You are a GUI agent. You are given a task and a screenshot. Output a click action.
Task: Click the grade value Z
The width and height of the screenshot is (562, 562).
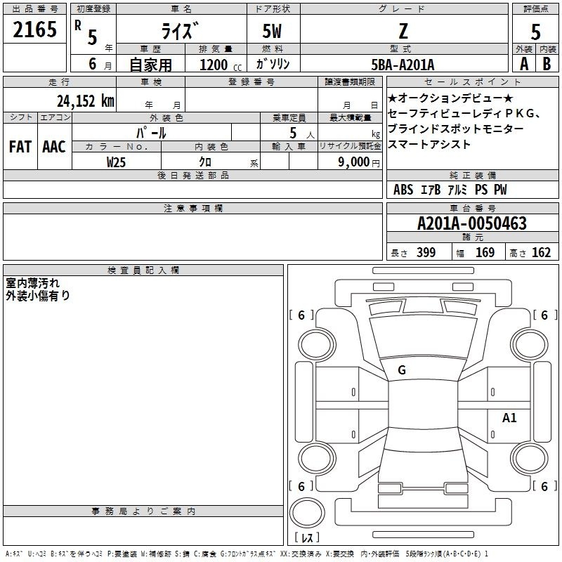click(403, 32)
